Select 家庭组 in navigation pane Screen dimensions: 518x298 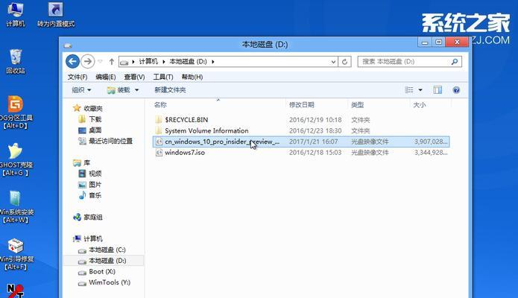click(93, 217)
